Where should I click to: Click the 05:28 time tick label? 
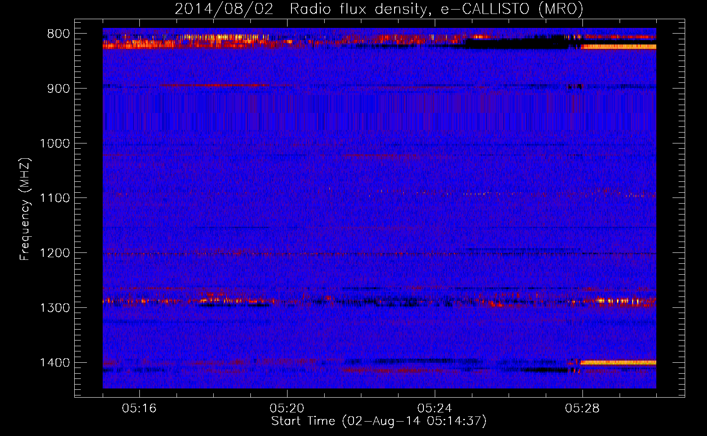point(582,409)
